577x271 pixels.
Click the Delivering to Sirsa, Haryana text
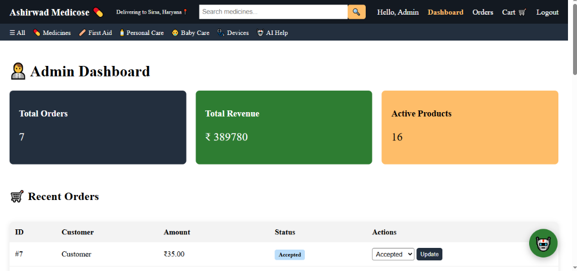point(149,12)
